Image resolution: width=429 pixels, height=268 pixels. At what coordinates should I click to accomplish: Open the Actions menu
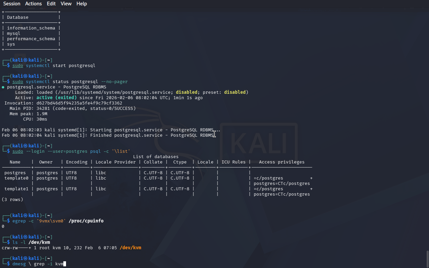coord(34,4)
